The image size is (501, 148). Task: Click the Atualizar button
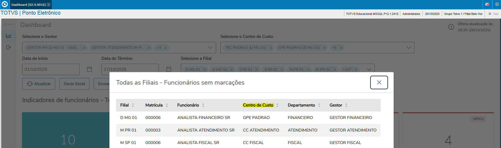click(x=39, y=84)
